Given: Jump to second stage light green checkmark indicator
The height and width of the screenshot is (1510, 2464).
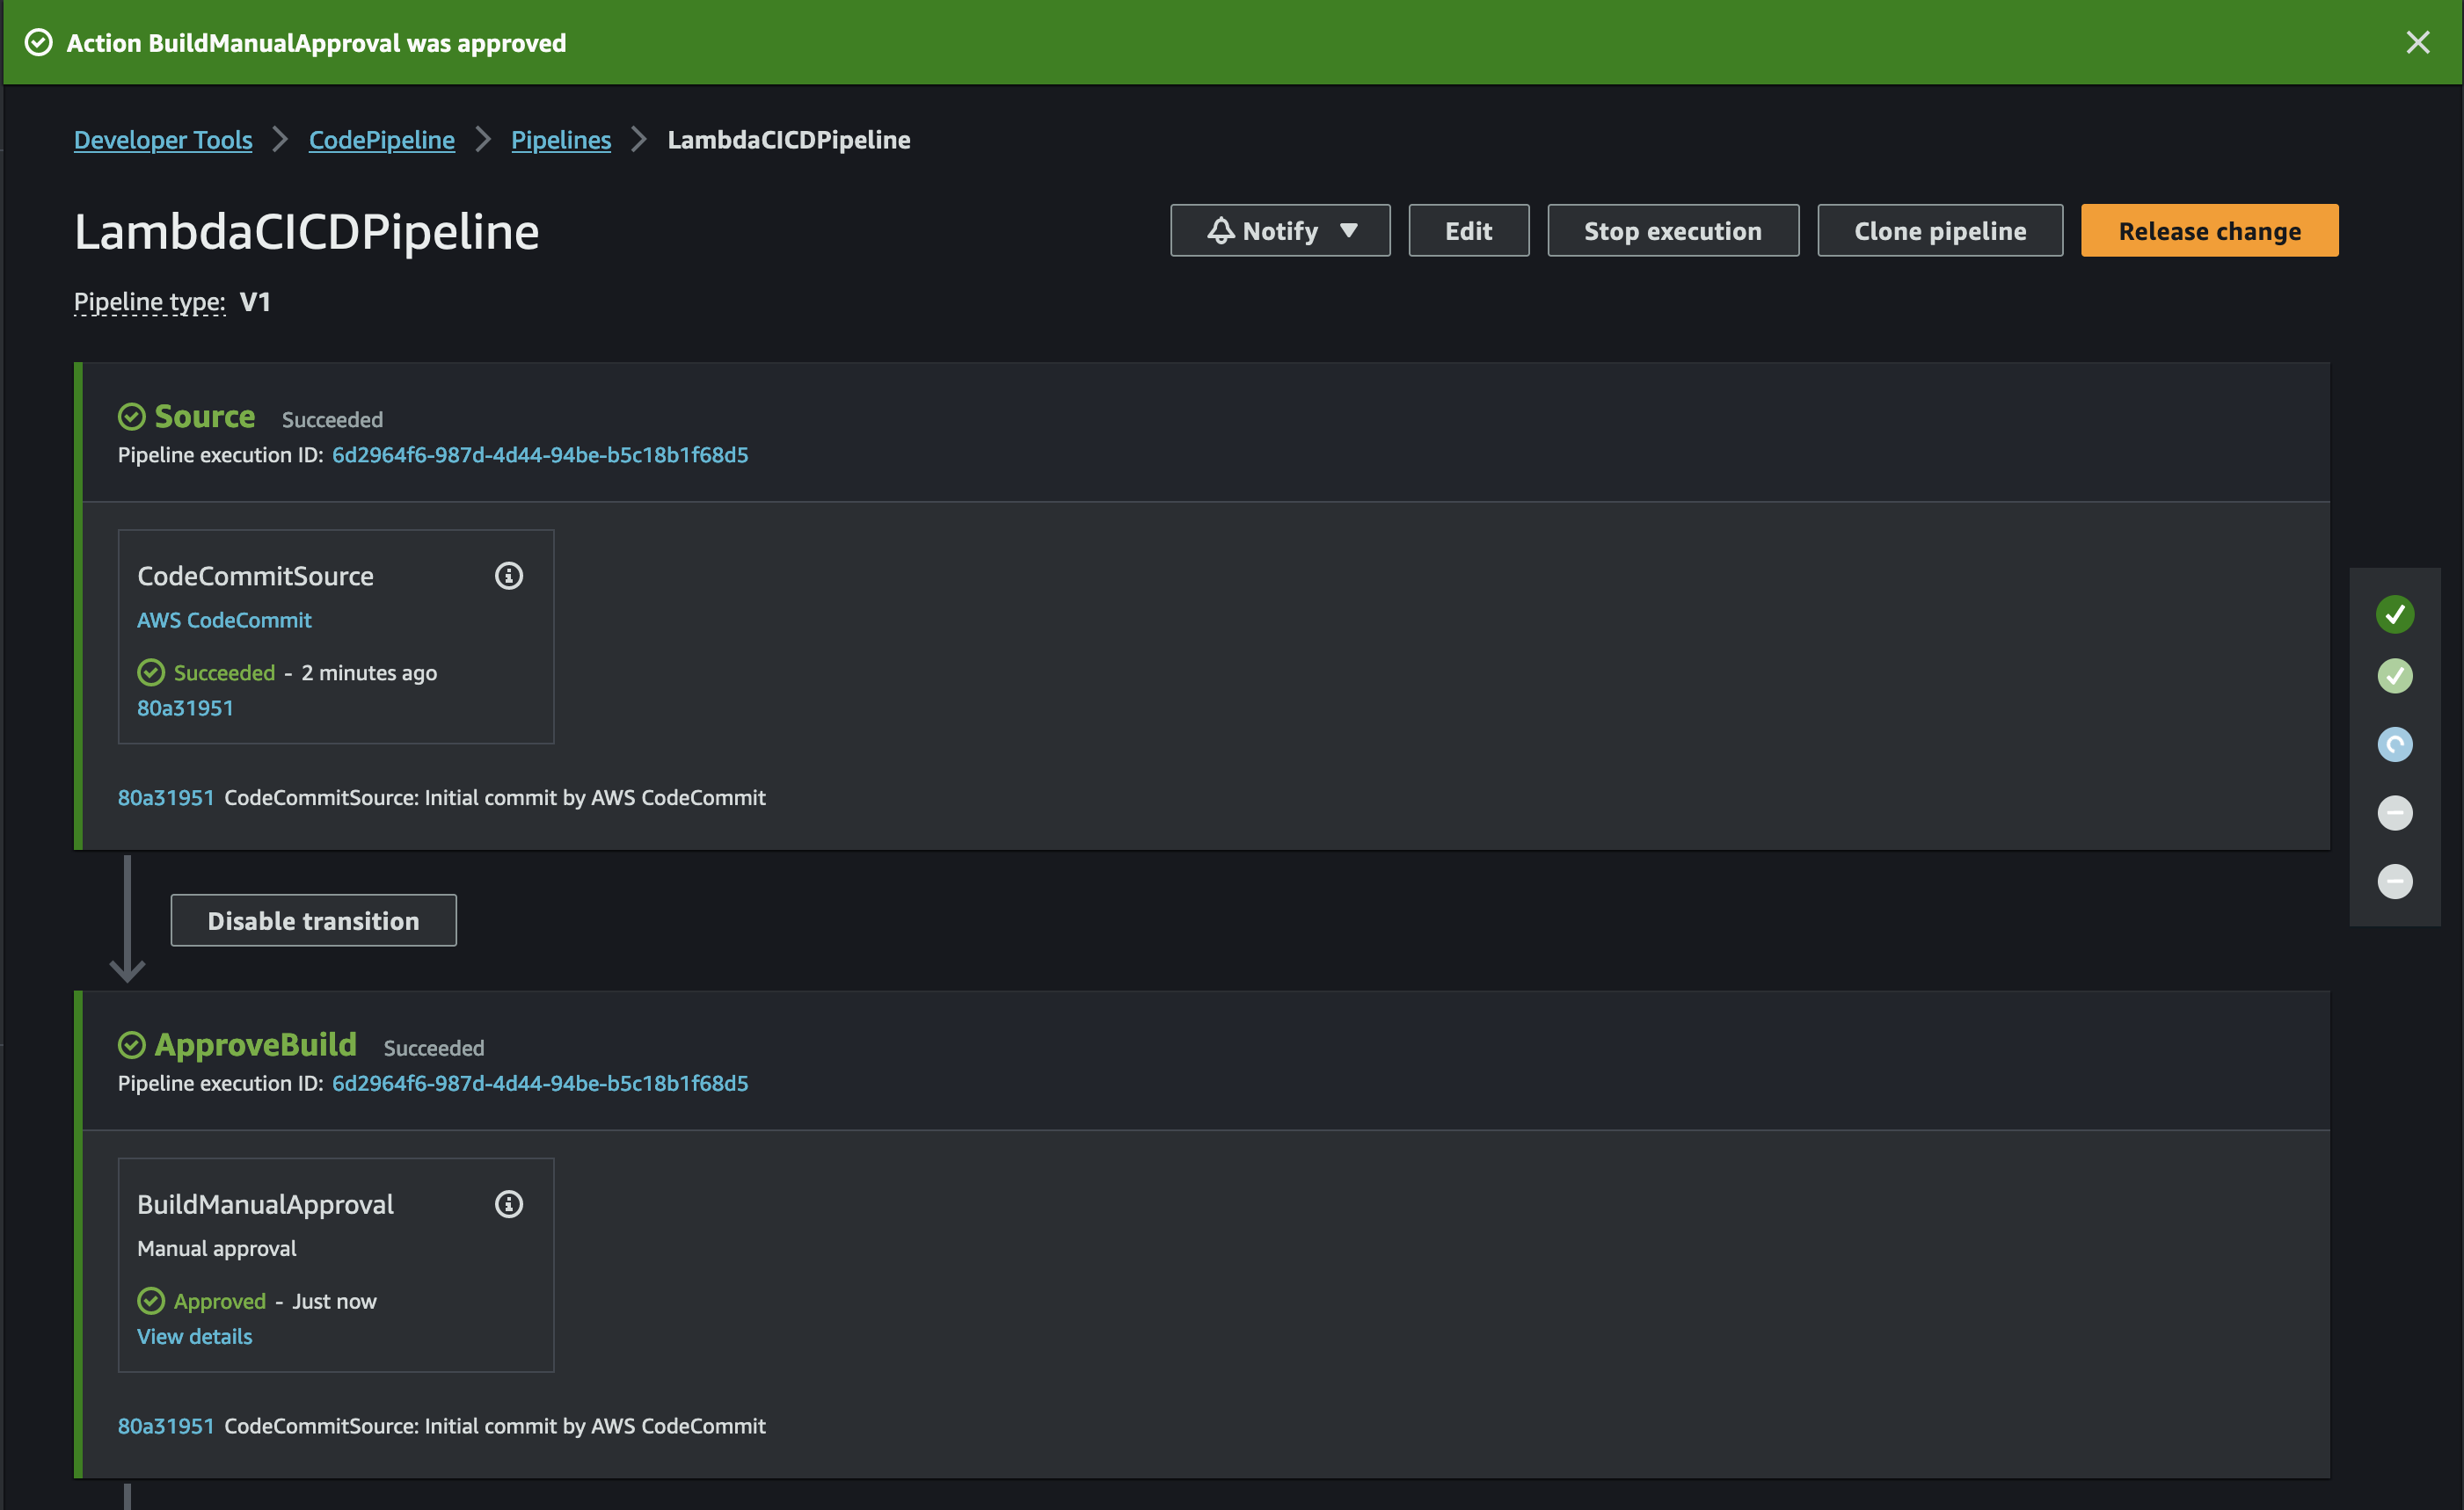Looking at the screenshot, I should tap(2395, 676).
